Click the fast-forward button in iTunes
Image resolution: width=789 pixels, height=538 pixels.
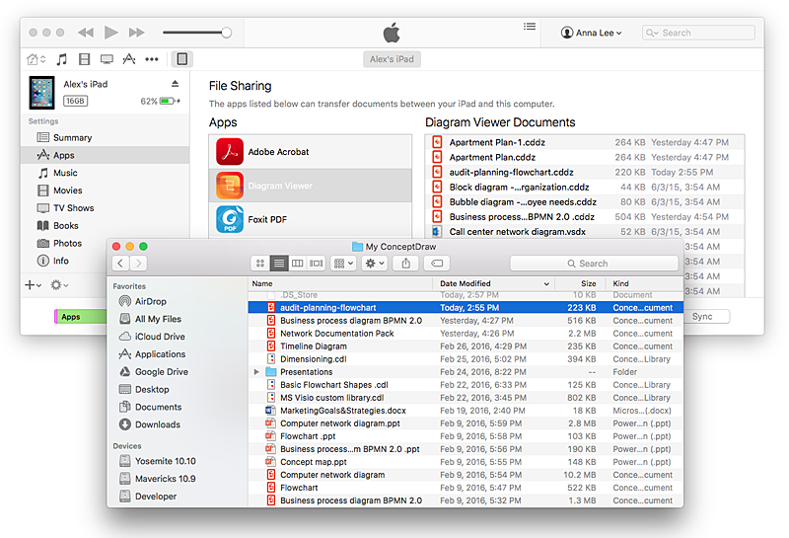[x=136, y=33]
